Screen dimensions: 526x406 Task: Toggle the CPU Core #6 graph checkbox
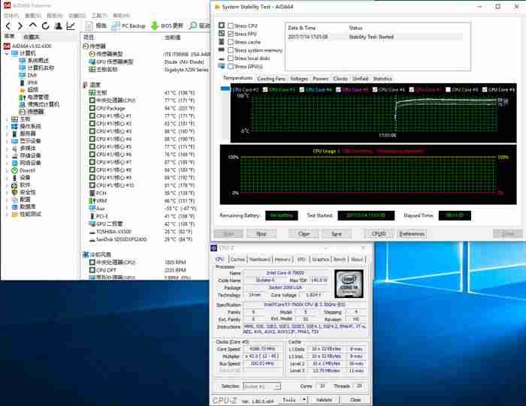point(375,90)
